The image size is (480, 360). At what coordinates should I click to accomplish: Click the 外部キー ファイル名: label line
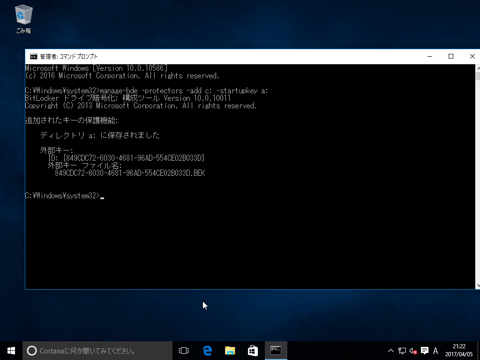coord(85,165)
